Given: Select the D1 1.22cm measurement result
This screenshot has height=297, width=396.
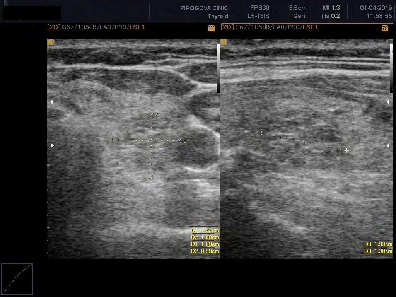Looking at the screenshot, I should pyautogui.click(x=205, y=230).
